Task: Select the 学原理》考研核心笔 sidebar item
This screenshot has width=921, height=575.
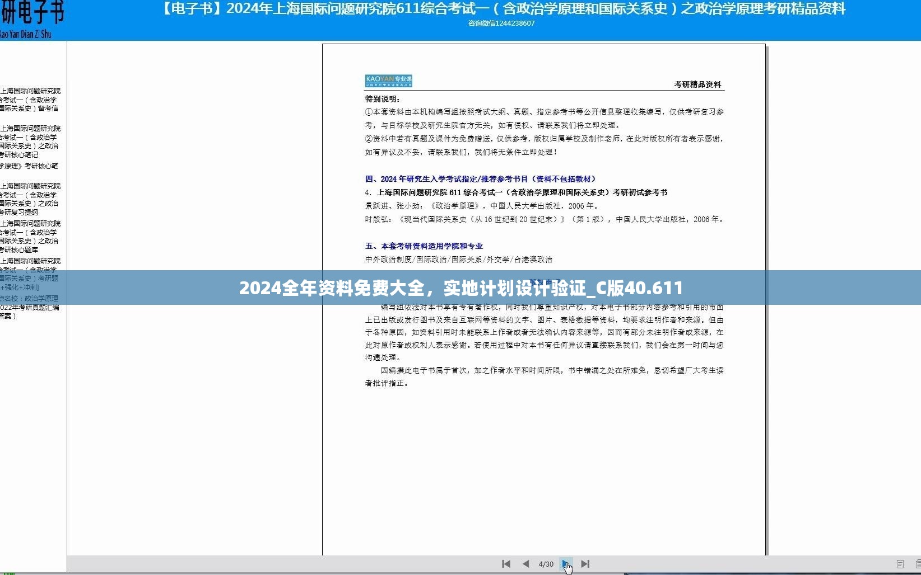Action: (29, 166)
